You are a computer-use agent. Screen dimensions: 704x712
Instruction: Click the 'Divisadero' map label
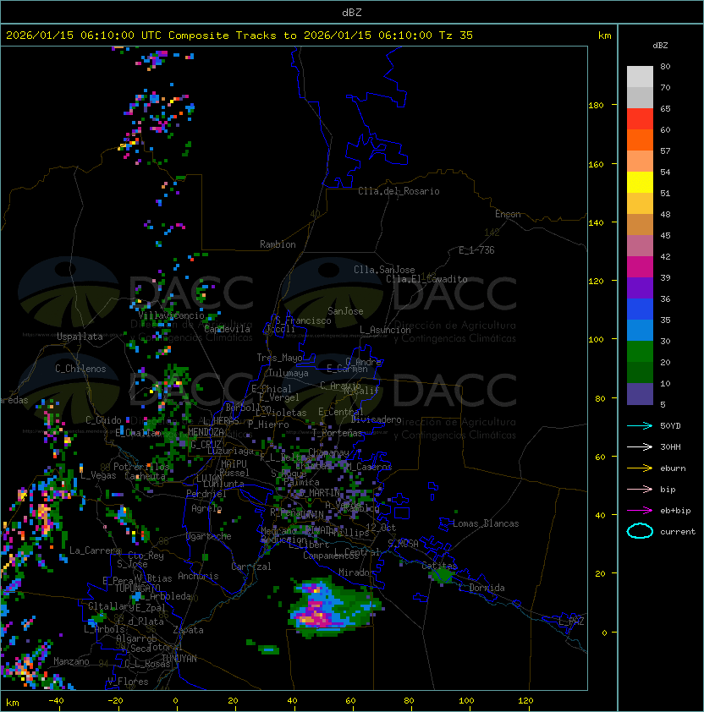point(377,419)
